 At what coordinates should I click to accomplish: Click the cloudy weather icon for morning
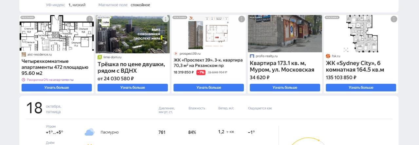[x=89, y=132]
